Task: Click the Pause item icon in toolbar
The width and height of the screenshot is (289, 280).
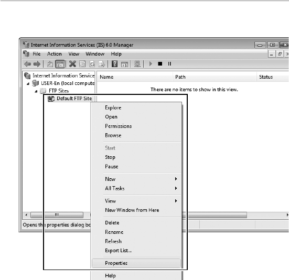Action: [169, 64]
